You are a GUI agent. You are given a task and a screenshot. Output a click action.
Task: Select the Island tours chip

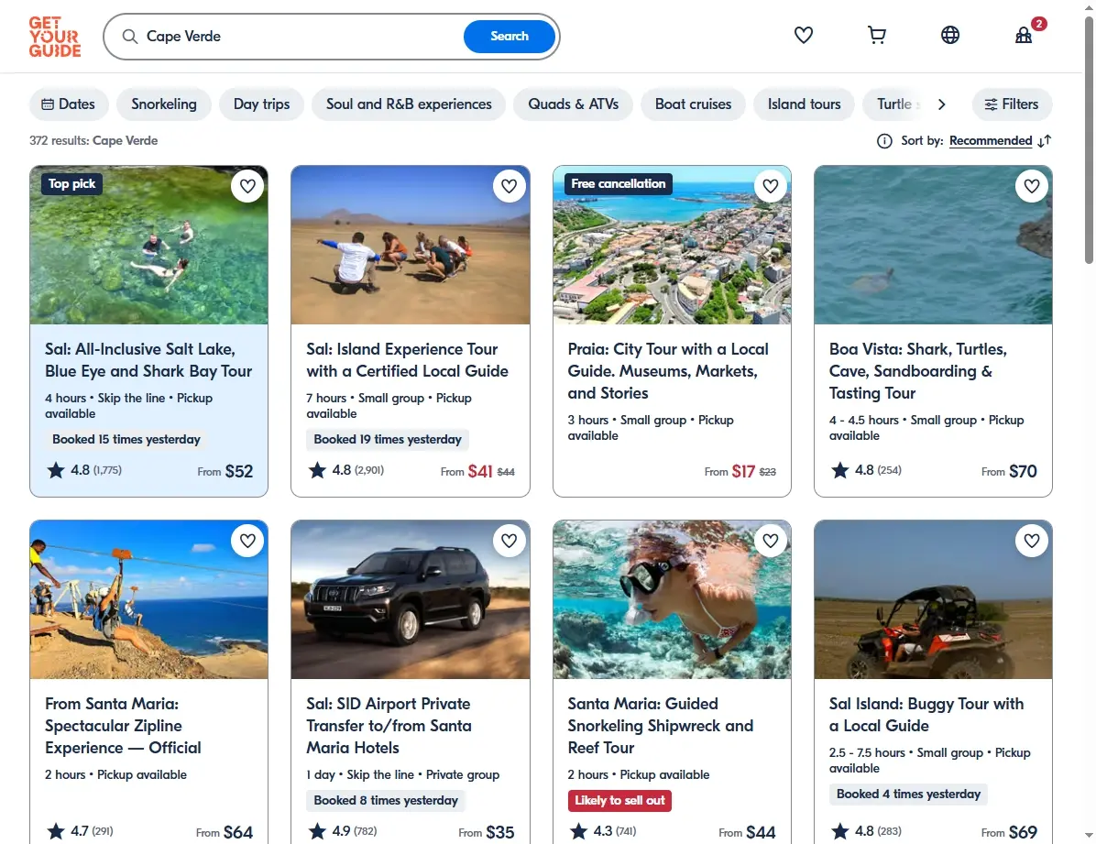[804, 104]
